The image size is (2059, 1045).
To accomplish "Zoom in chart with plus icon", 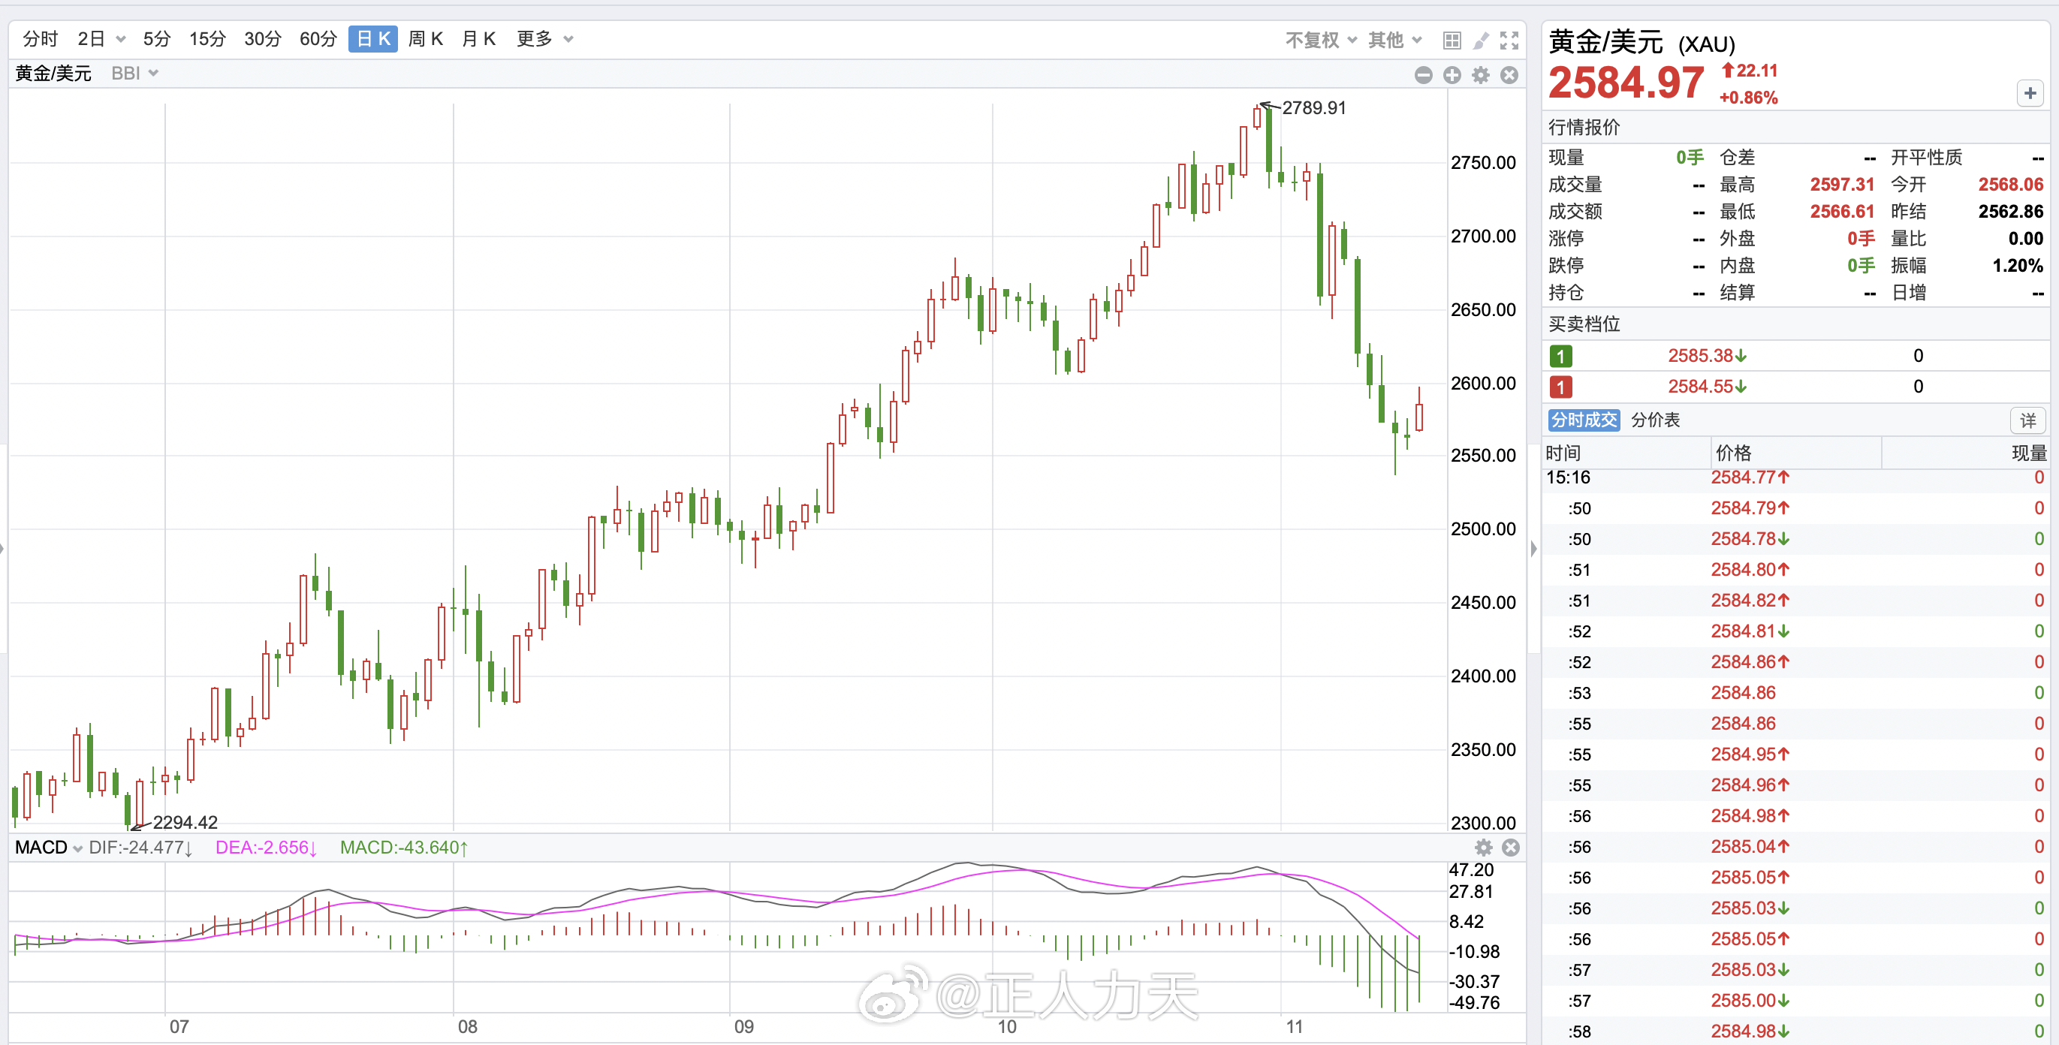I will pos(1452,75).
